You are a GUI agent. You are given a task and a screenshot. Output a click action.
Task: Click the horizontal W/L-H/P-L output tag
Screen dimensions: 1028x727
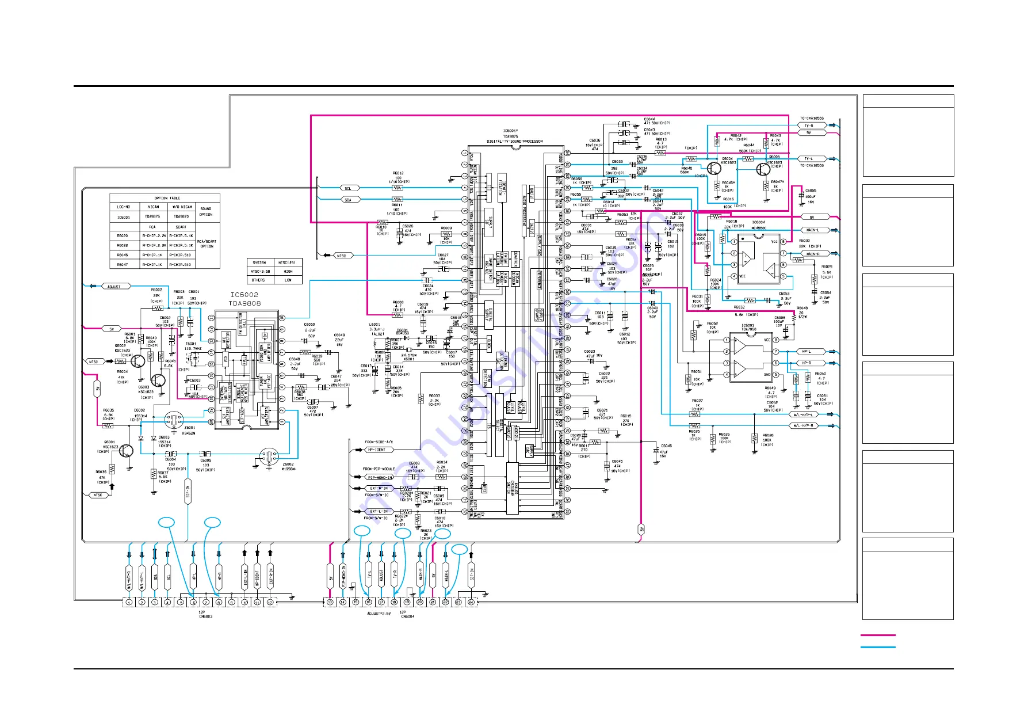803,414
